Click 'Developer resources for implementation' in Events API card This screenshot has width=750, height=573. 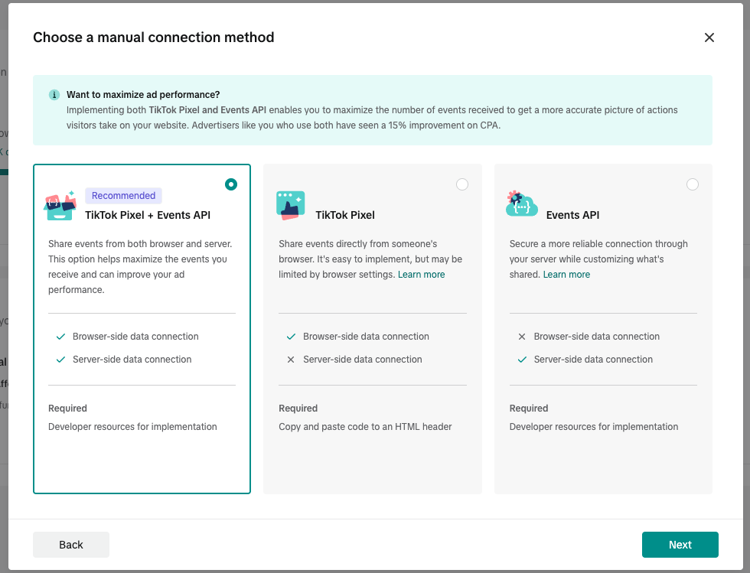(594, 427)
